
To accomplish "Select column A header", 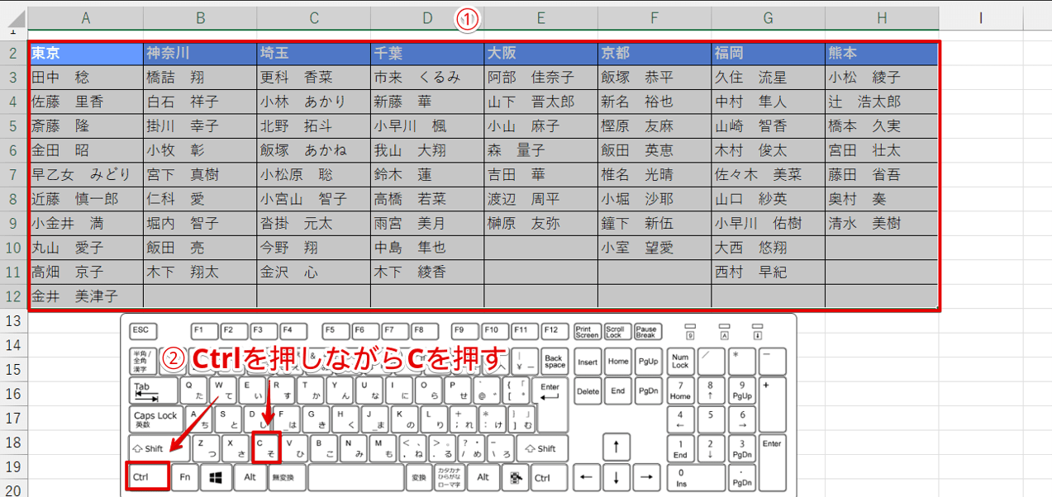I will [x=86, y=17].
